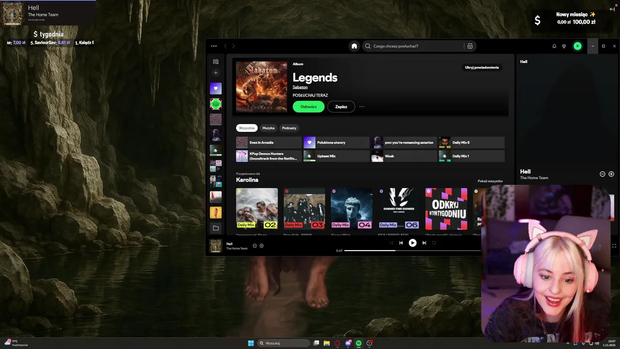This screenshot has height=349, width=620.
Task: Click the Pokaż wszystko link
Action: click(490, 181)
